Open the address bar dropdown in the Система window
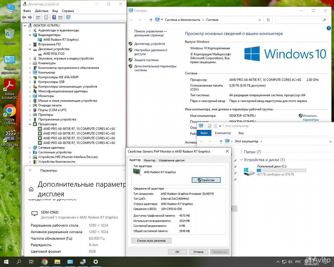334x267 pixels. [259, 20]
